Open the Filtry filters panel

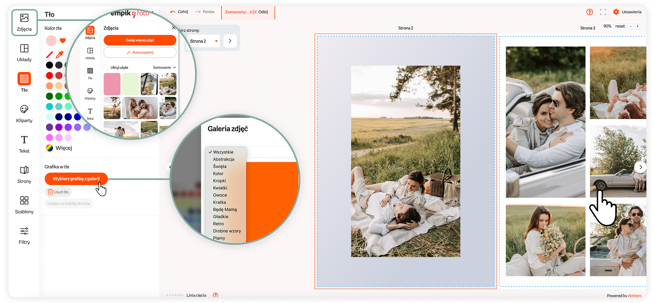coord(24,236)
